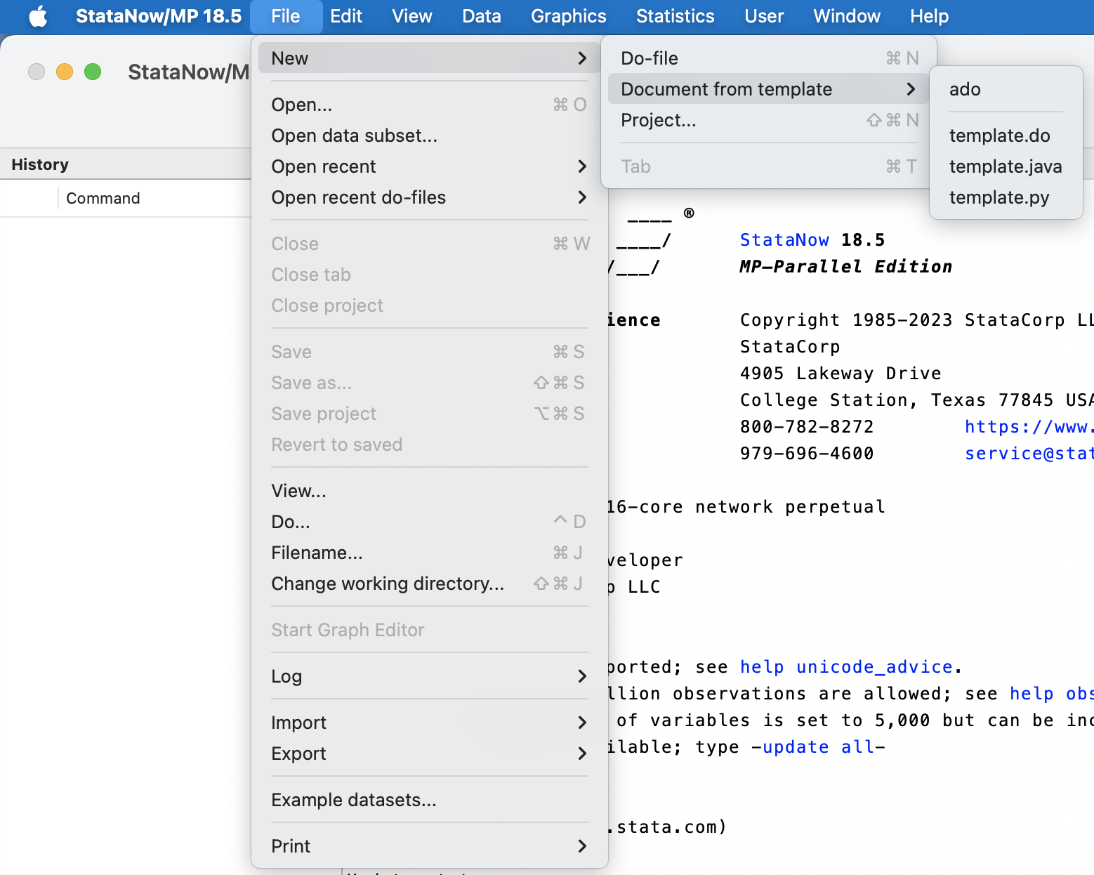Open the https://www. StataCorp website link
This screenshot has width=1094, height=875.
tap(1029, 426)
